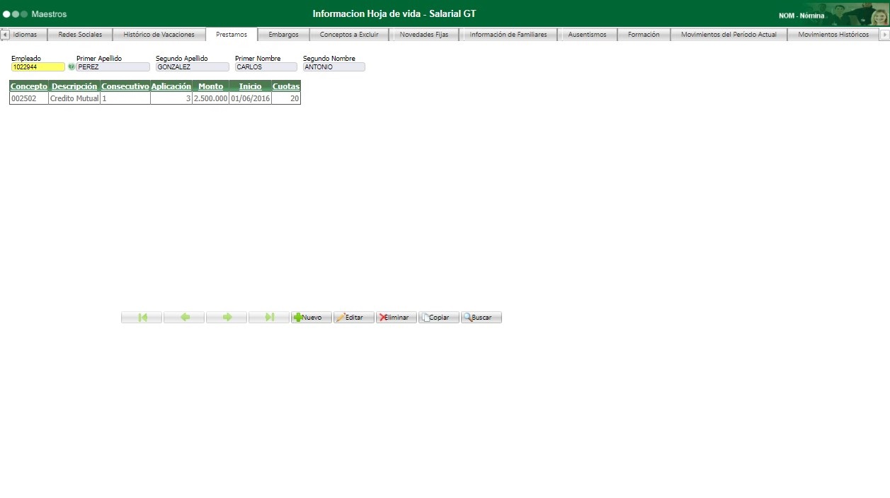Screen dimensions: 890x498
Task: Sort by Concepto column header
Action: tap(29, 86)
